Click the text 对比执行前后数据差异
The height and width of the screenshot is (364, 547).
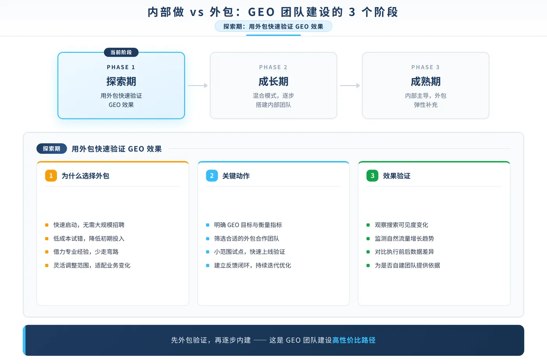404,252
